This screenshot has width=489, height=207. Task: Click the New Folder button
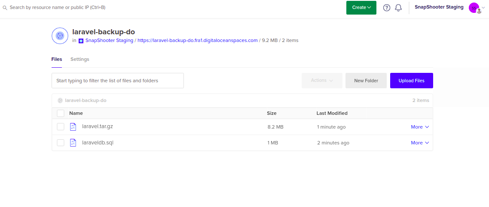[x=366, y=81]
